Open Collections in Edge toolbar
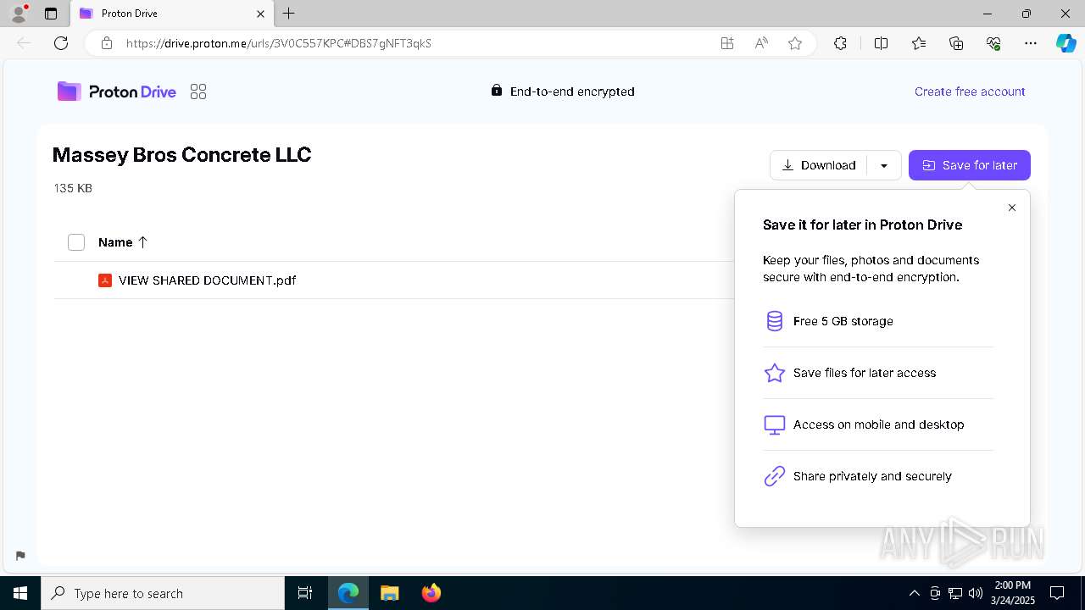Viewport: 1085px width, 610px height. point(956,43)
